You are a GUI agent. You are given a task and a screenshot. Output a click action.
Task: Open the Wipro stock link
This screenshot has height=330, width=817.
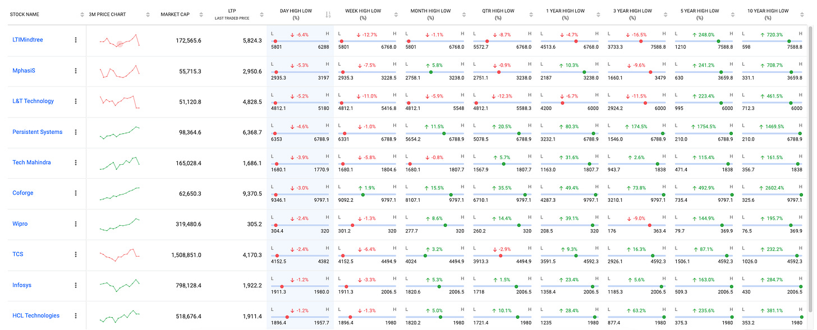[x=20, y=224]
